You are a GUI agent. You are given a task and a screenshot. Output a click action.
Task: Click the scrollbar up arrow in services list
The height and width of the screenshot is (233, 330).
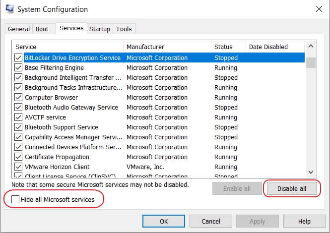click(311, 48)
